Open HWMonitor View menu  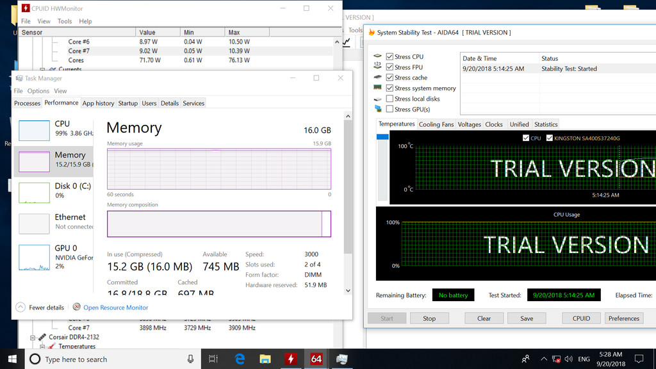coord(44,21)
